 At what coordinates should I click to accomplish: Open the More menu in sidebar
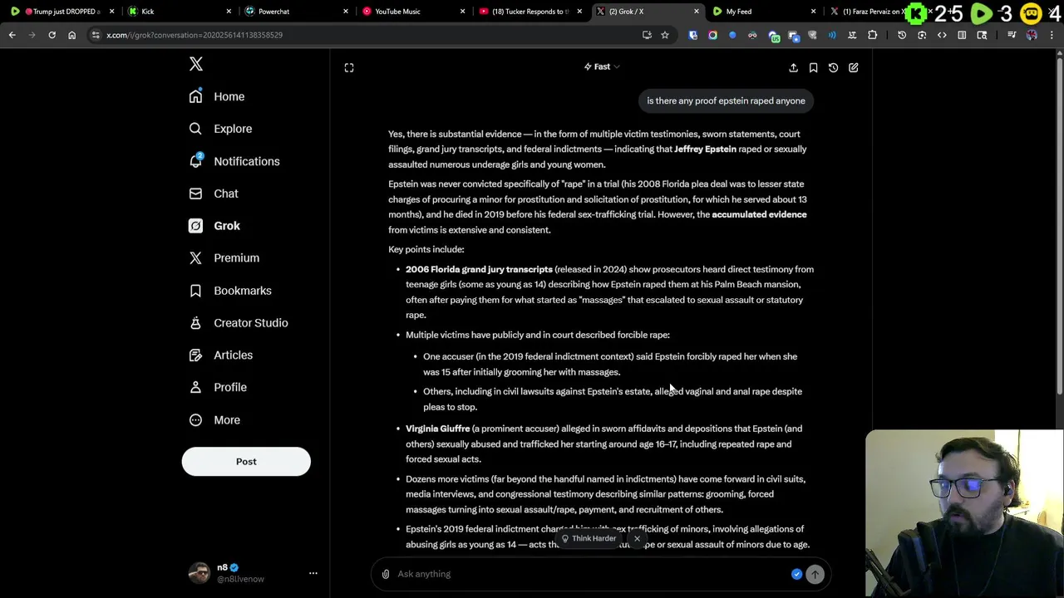tap(214, 420)
